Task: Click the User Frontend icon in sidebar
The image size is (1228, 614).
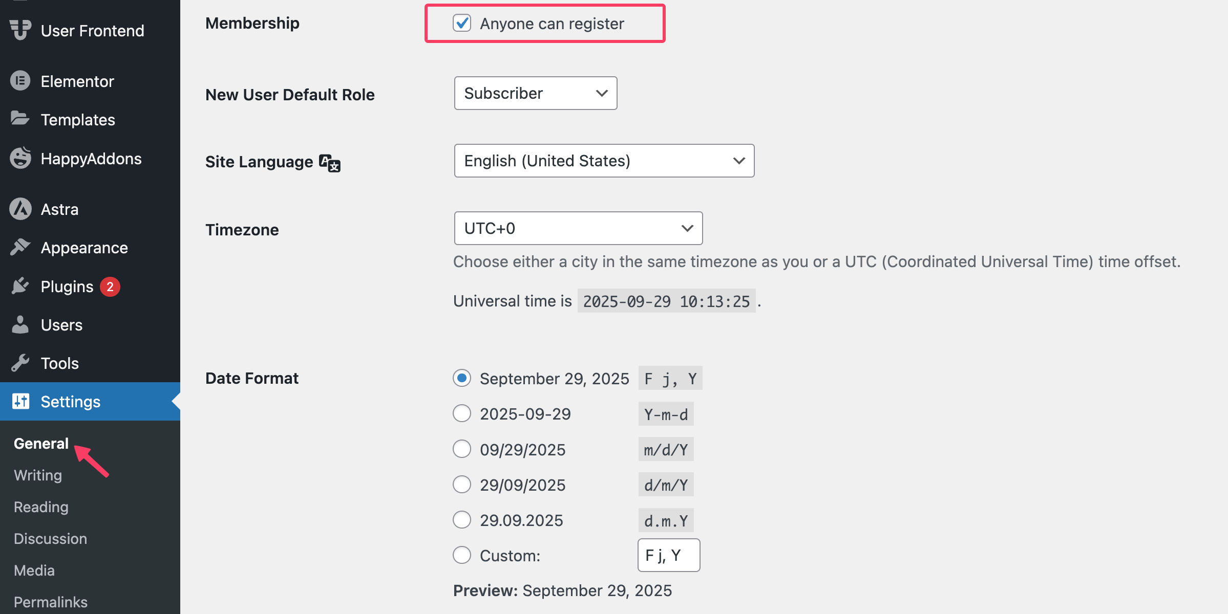Action: [x=20, y=30]
